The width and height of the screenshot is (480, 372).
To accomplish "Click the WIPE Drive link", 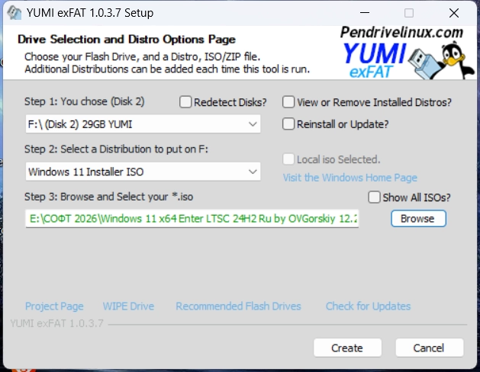I will [x=128, y=306].
